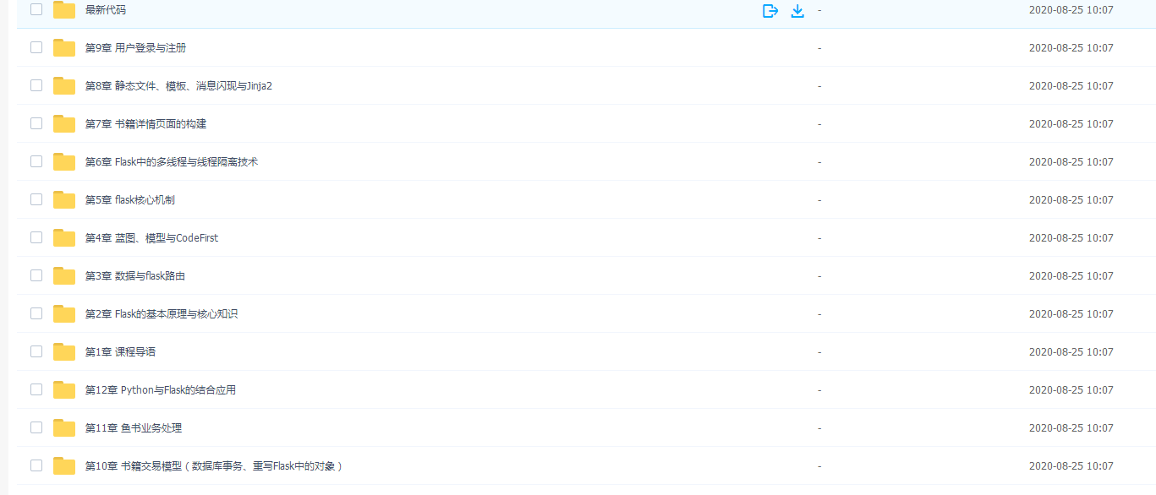Select checkbox for 第3章 数据与flask路由
Viewport: 1156px width, 495px height.
pos(36,275)
